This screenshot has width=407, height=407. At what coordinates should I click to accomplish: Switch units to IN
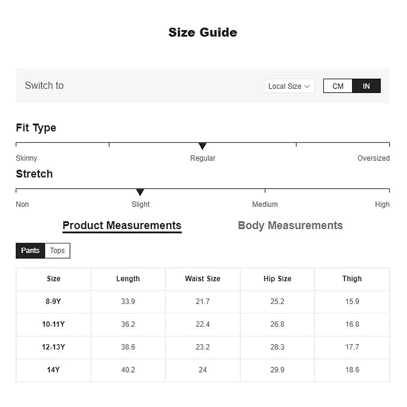(366, 86)
